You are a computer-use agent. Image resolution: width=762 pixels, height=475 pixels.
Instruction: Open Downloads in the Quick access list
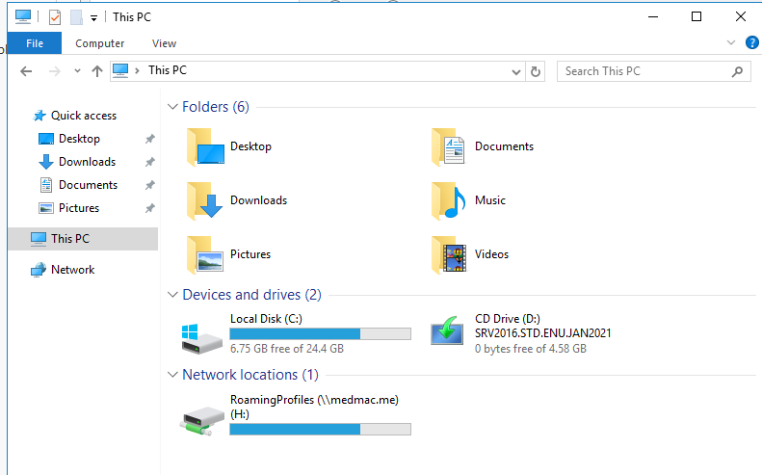click(x=87, y=162)
